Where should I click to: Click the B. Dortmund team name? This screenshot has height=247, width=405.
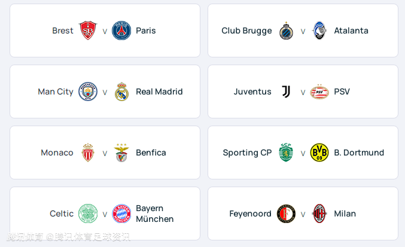tap(359, 153)
